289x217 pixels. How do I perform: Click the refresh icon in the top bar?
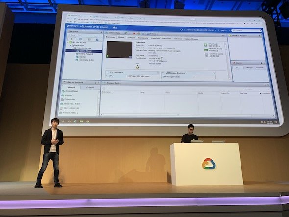[182, 29]
